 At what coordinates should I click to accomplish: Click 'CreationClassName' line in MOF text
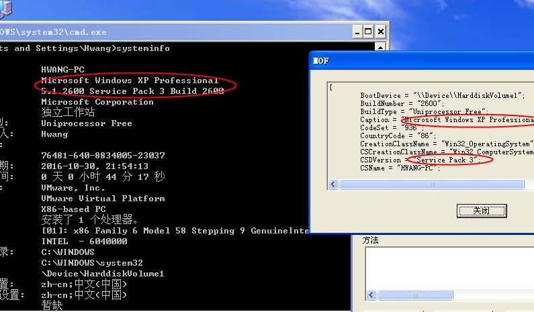[447, 144]
